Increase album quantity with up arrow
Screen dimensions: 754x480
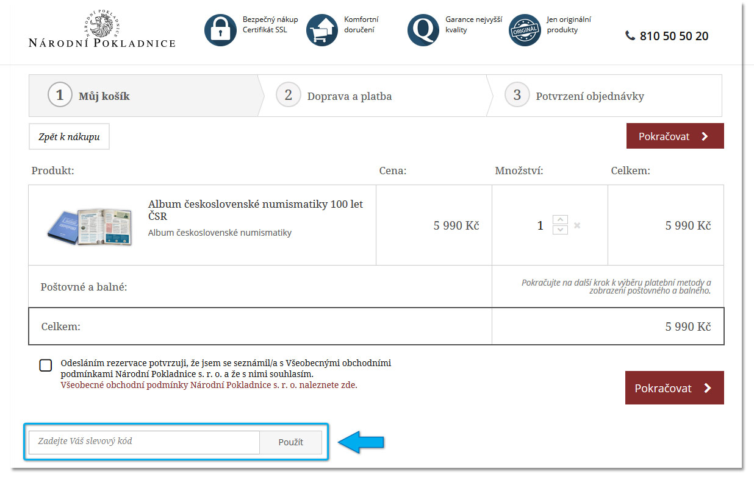(560, 220)
